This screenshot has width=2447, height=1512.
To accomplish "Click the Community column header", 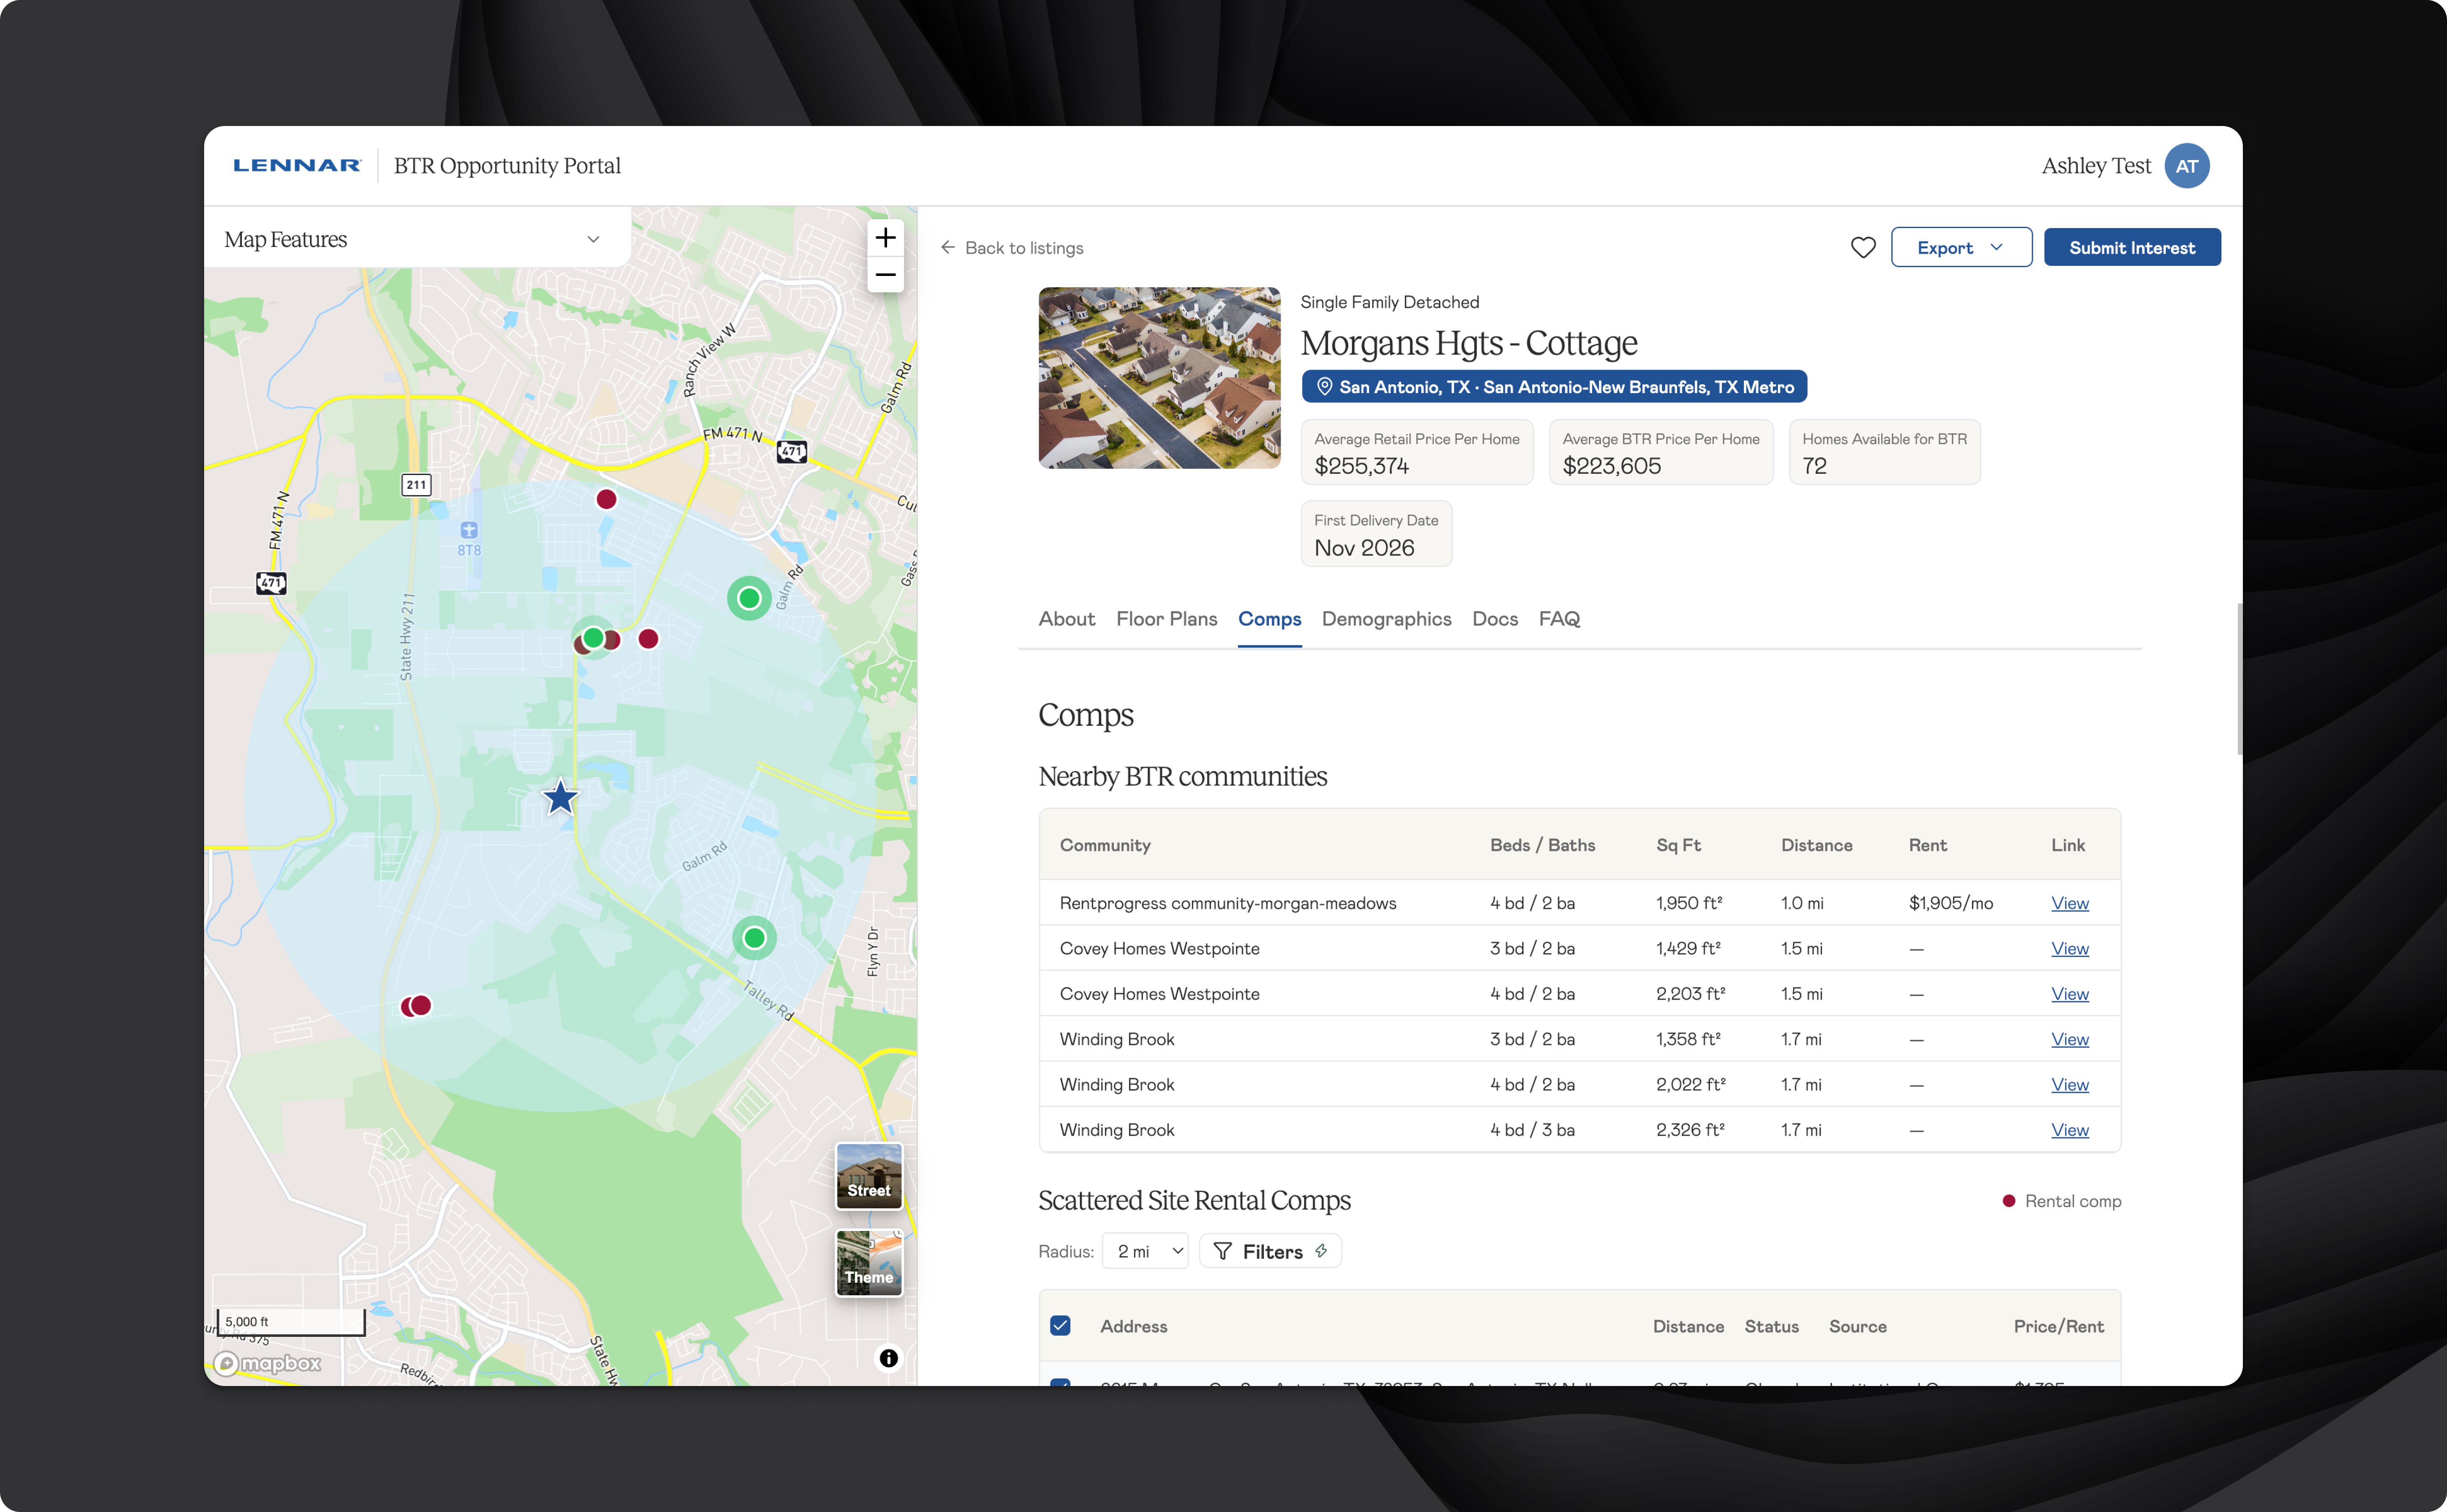I will point(1105,845).
